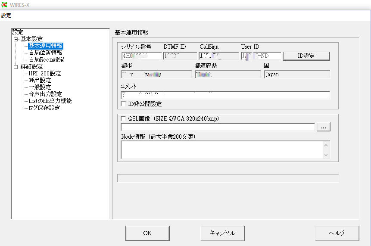371x246 pixels.
Task: Click the 都市 input field
Action: pyautogui.click(x=156, y=75)
